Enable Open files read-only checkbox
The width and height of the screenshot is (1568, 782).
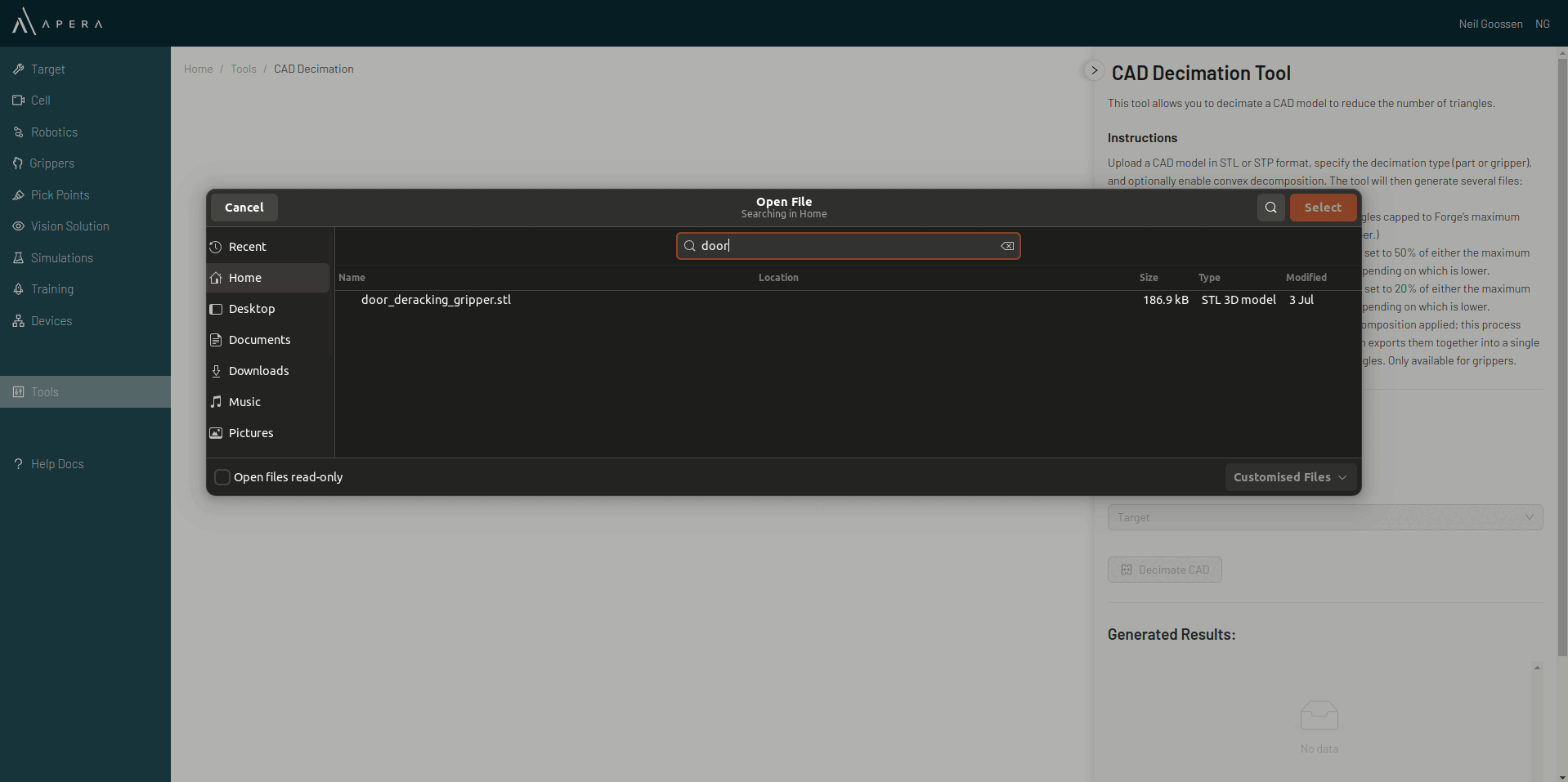point(222,477)
